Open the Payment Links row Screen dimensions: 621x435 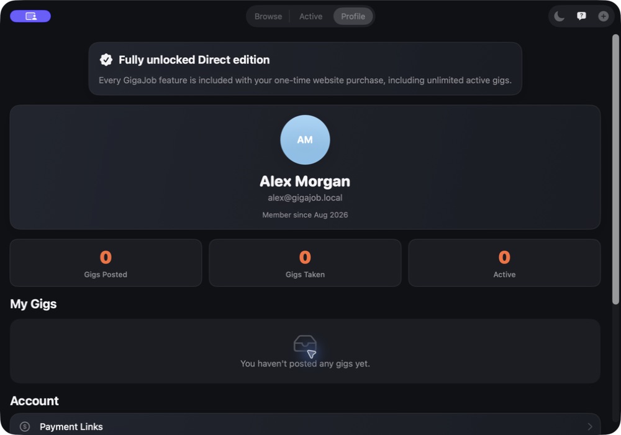pyautogui.click(x=305, y=426)
